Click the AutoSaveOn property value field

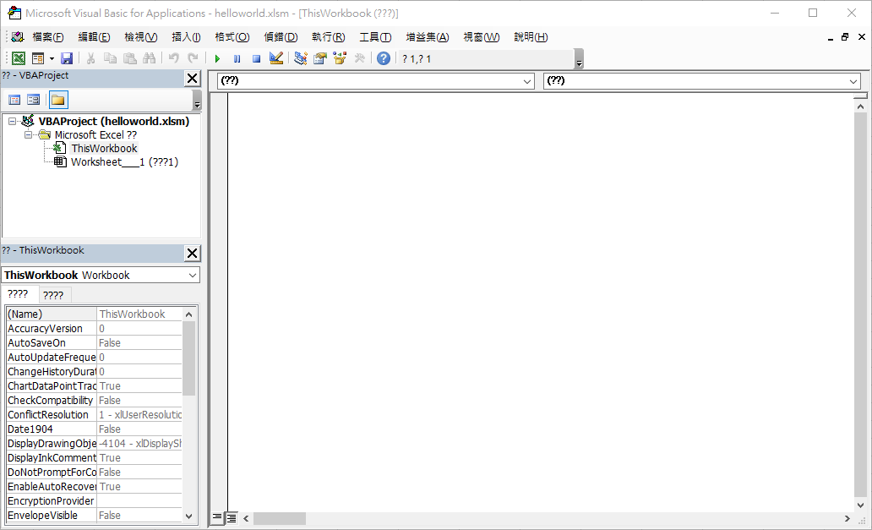[x=139, y=343]
